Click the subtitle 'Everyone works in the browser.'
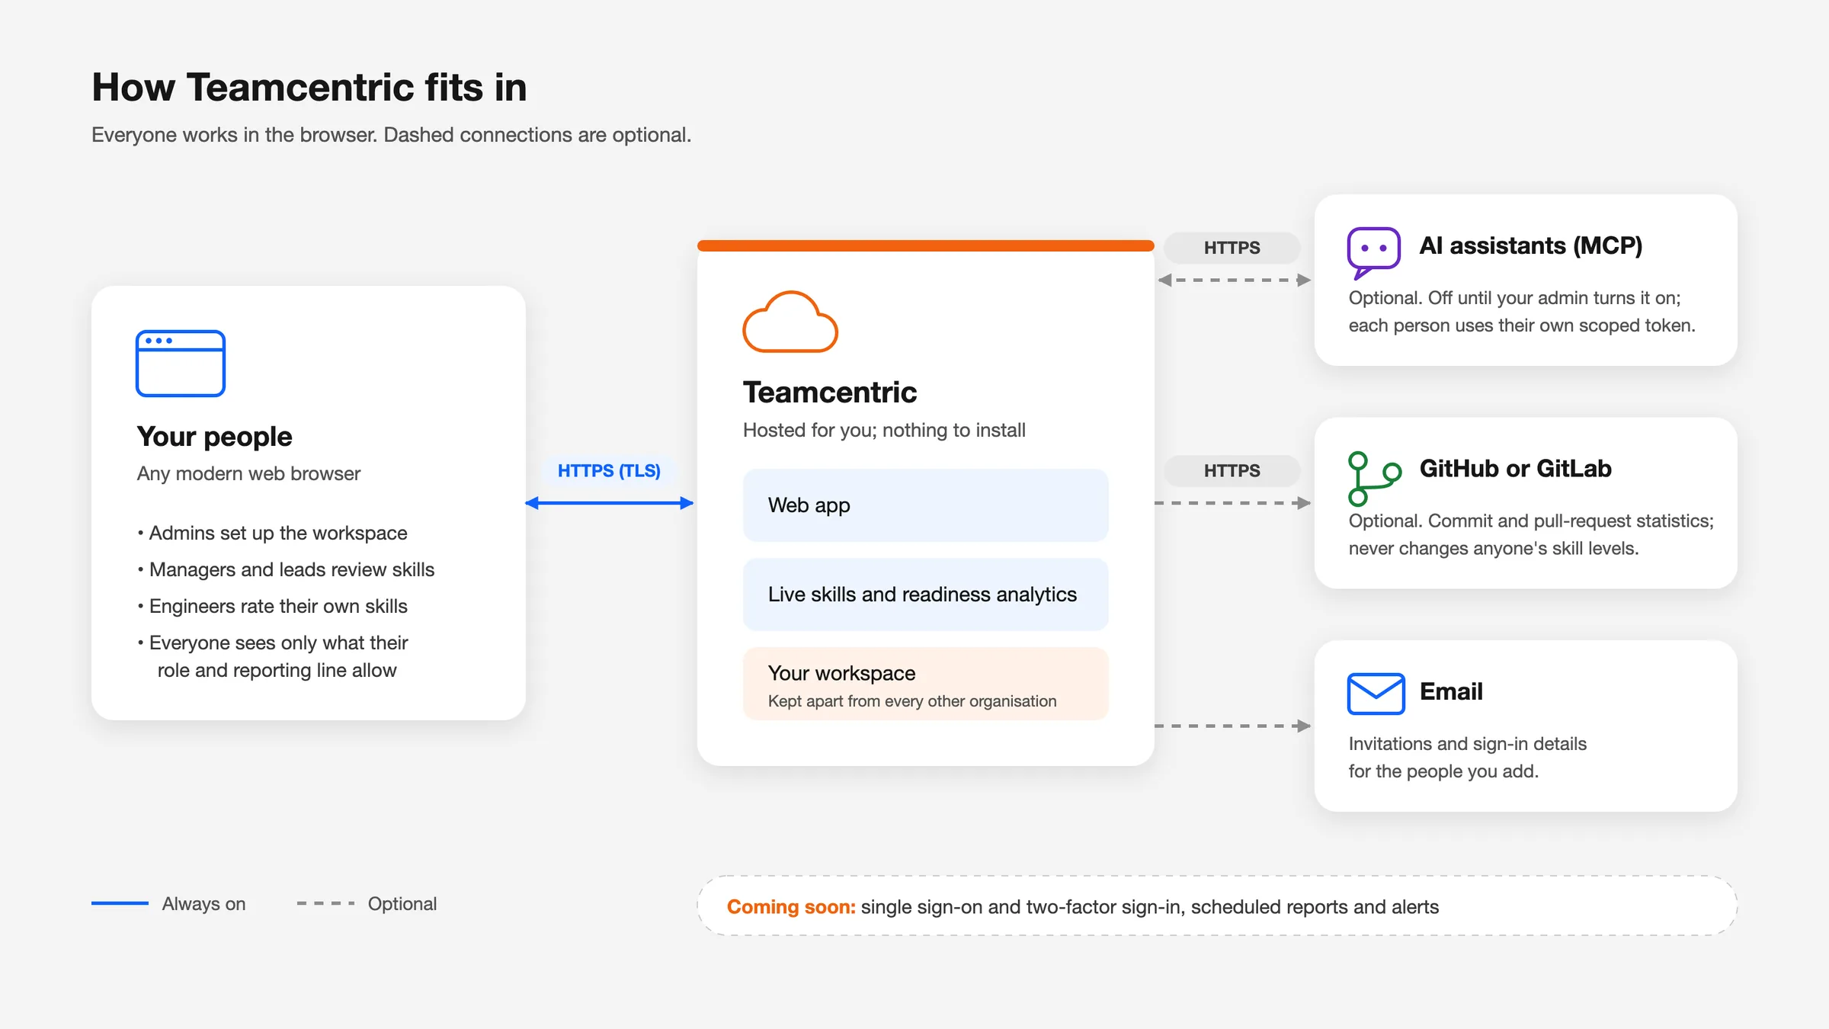 click(235, 135)
